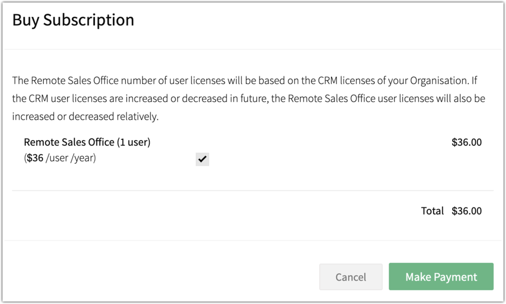Click the bold $36 in the per-user price

35,159
